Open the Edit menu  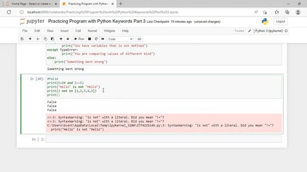(37, 31)
